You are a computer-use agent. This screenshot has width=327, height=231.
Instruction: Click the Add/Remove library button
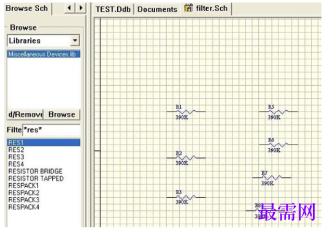tap(25, 115)
